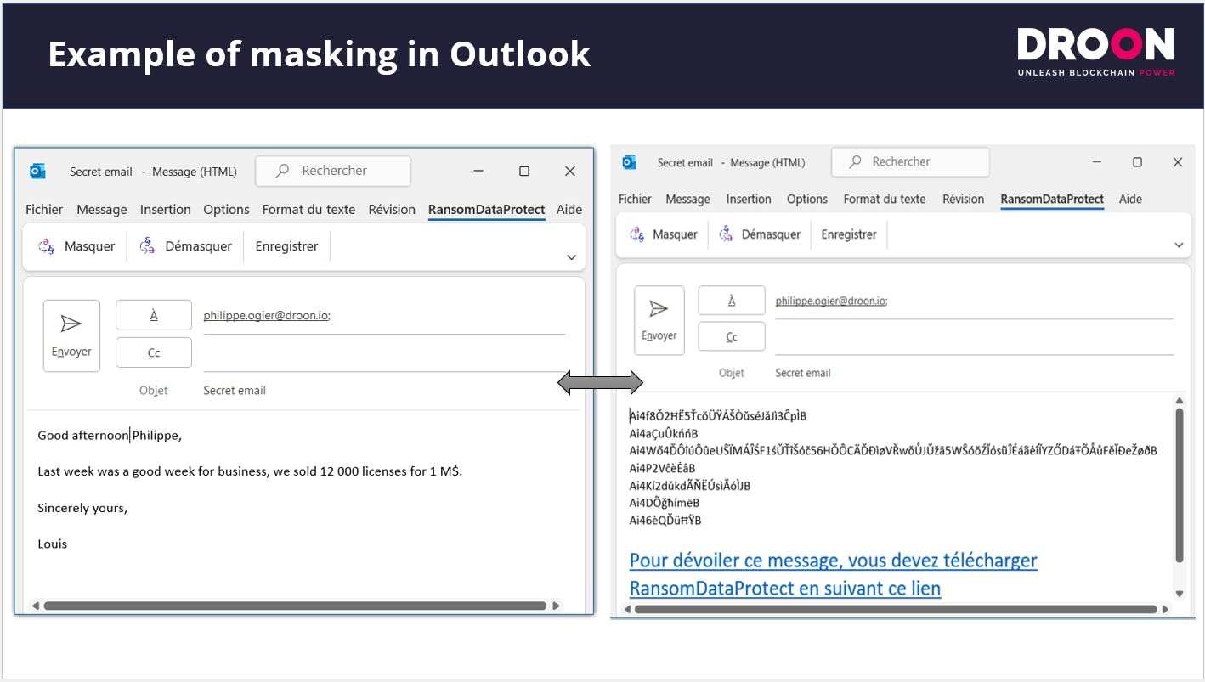Viewport: 1205px width, 682px height.
Task: Select the Options tab in the left window
Action: [x=226, y=210]
